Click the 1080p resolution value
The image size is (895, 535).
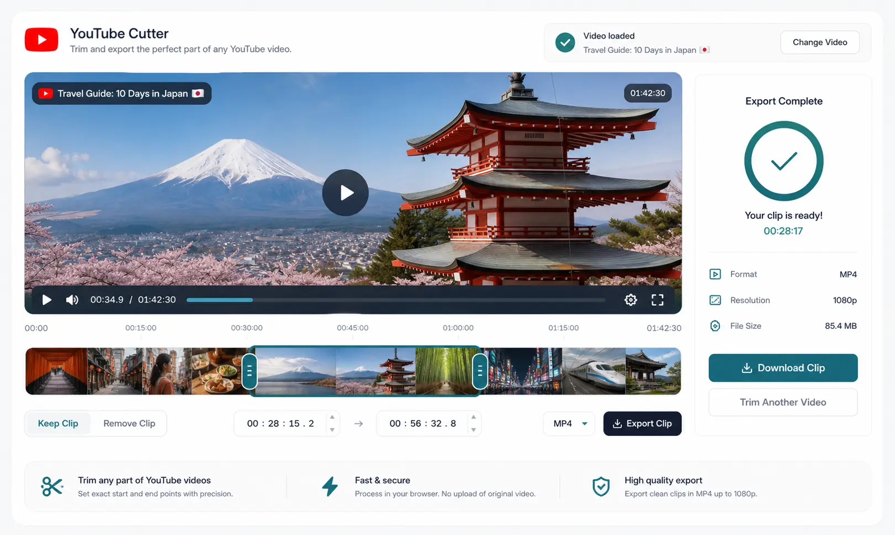845,300
